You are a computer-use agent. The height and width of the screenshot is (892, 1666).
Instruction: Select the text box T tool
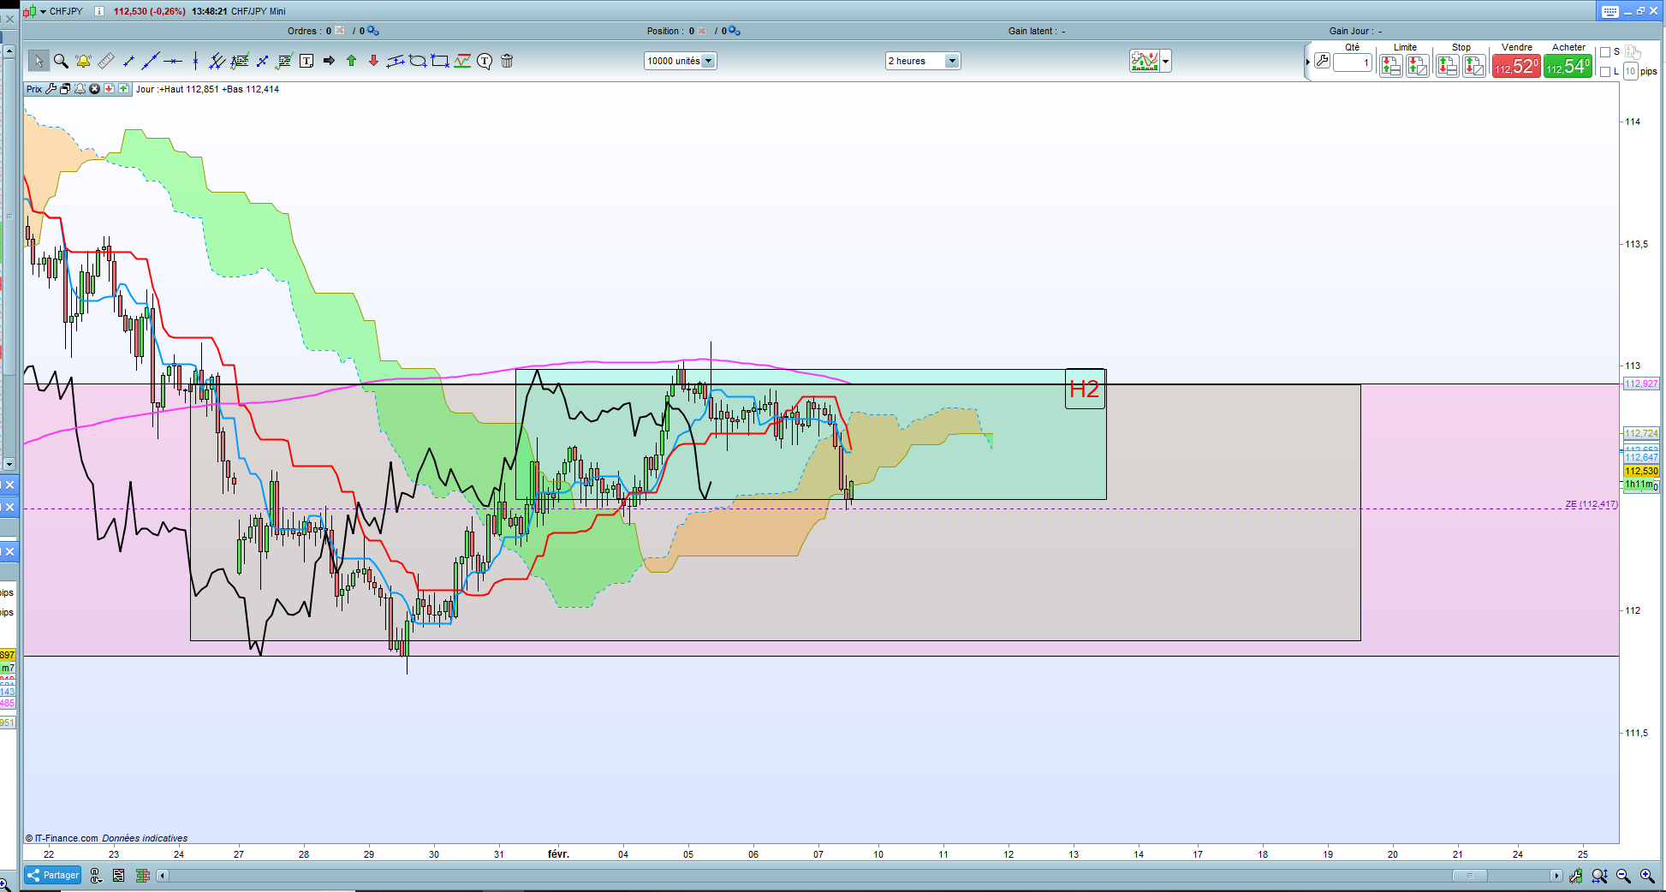306,61
